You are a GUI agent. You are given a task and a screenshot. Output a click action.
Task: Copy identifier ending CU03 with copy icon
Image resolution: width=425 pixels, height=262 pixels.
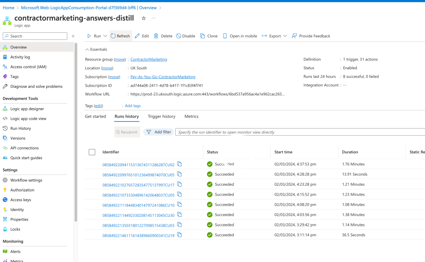pos(179,225)
